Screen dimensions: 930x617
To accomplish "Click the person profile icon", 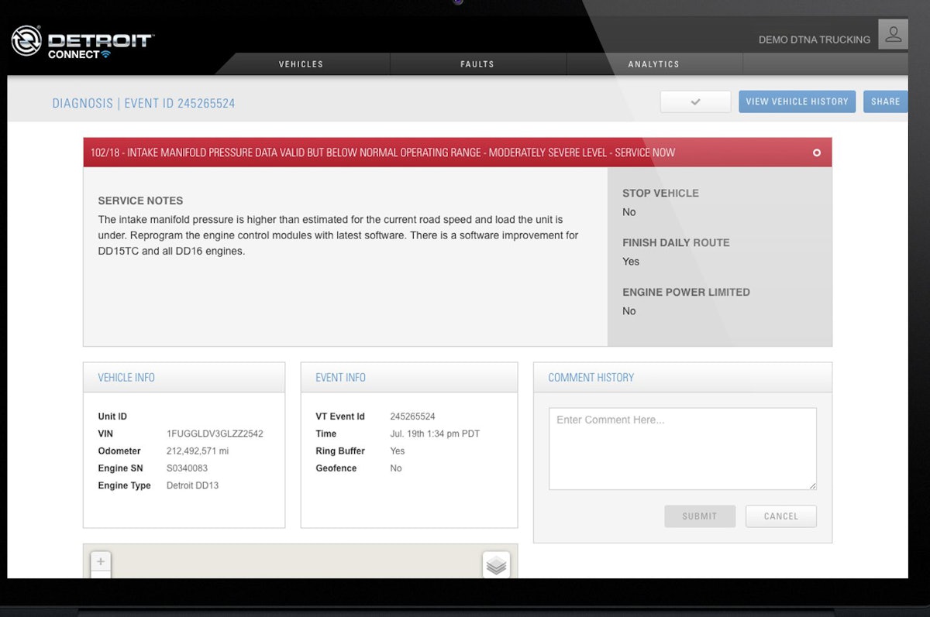I will [893, 34].
